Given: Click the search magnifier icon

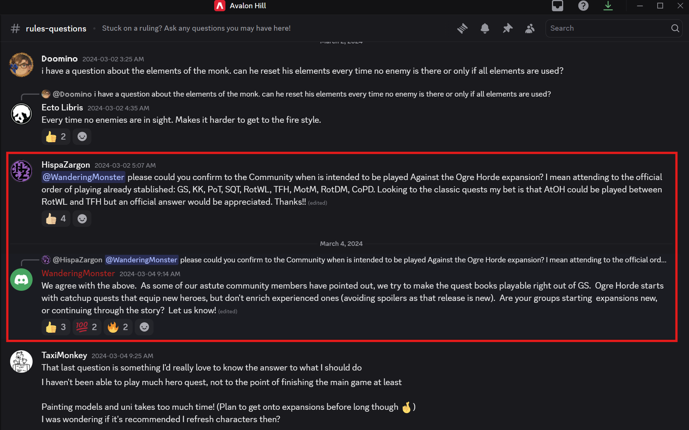Looking at the screenshot, I should coord(675,28).
